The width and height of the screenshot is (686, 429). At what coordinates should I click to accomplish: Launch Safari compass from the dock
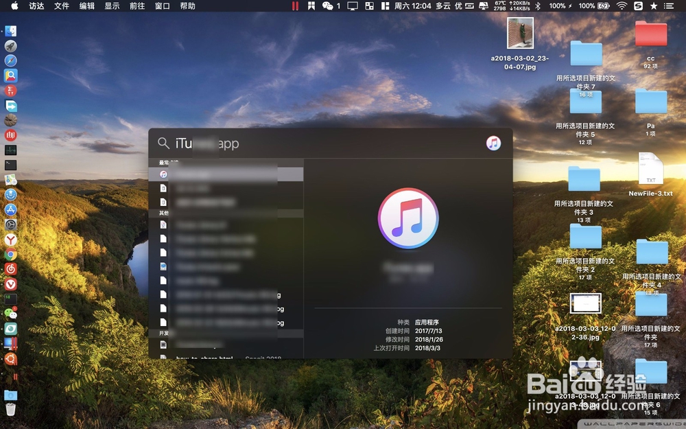coord(10,60)
